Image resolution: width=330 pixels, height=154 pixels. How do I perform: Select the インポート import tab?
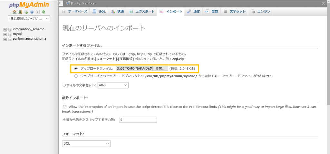click(171, 12)
